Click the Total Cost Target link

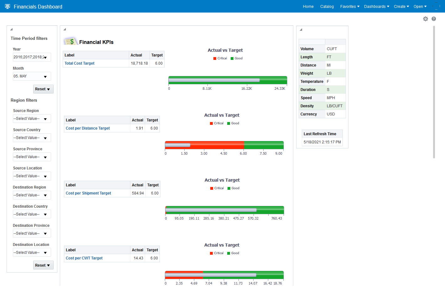tap(80, 63)
